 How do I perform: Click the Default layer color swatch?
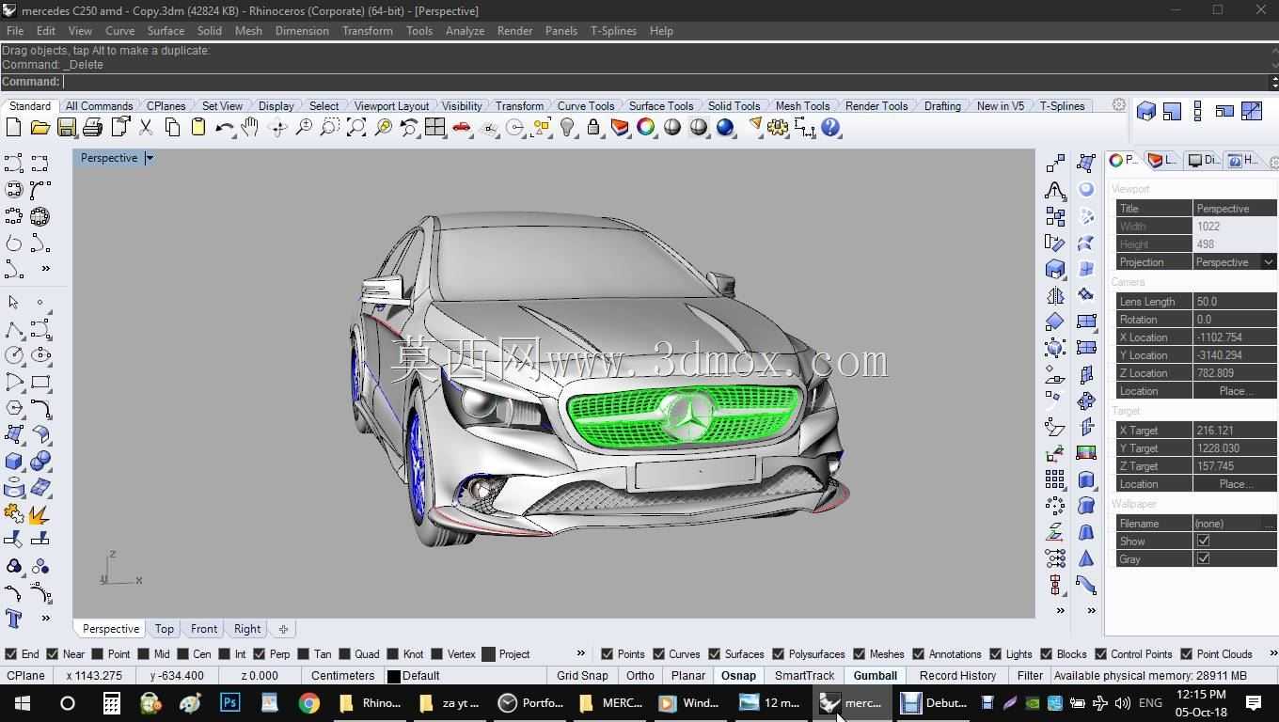[393, 676]
